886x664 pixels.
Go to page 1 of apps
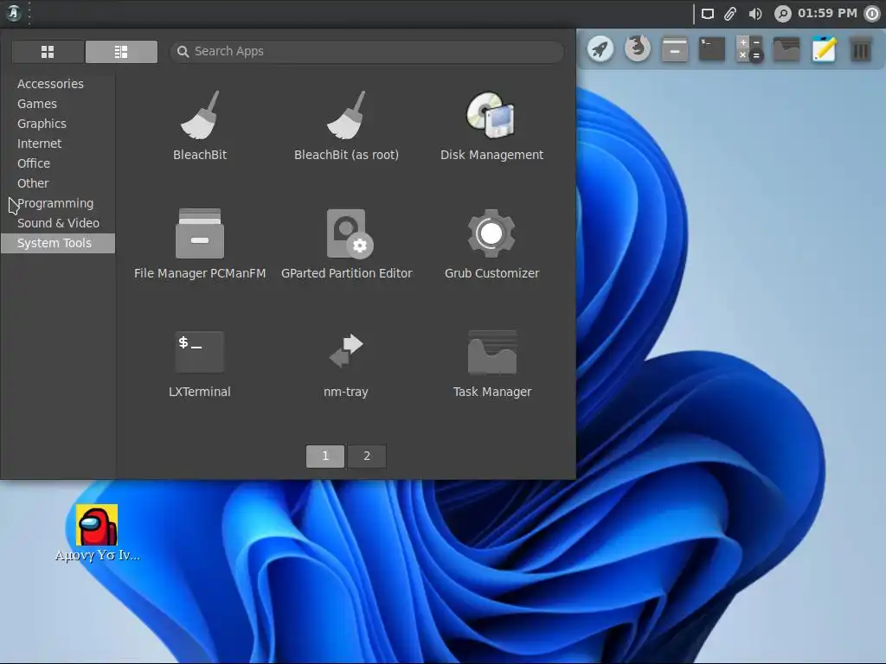pos(325,456)
